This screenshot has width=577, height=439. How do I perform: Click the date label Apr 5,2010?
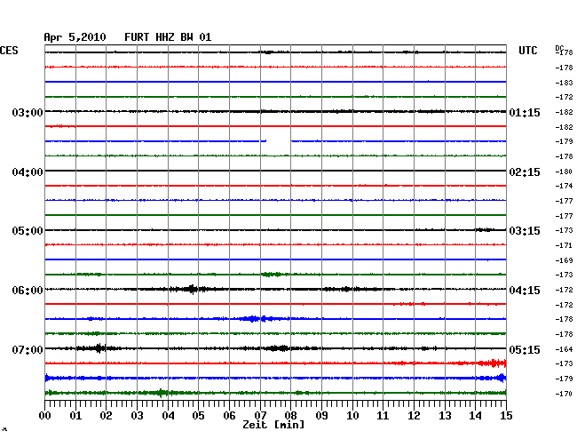[x=75, y=37]
